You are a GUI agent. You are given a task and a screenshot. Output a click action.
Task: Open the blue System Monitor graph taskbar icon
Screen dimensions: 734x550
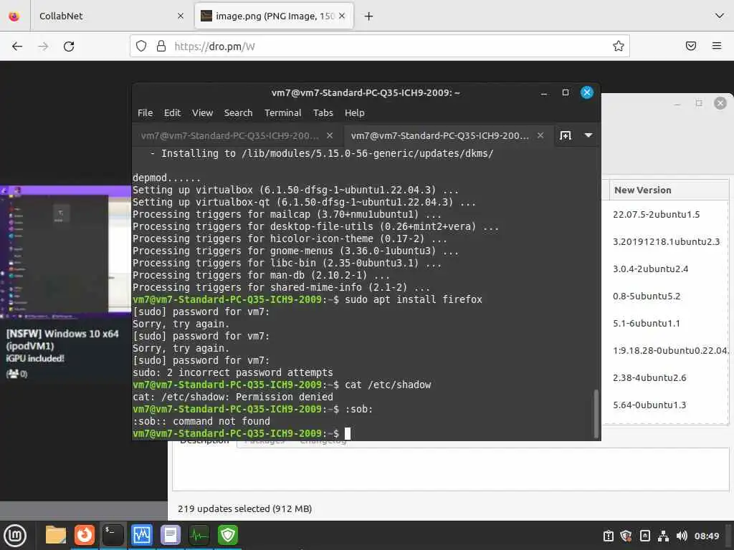(142, 535)
